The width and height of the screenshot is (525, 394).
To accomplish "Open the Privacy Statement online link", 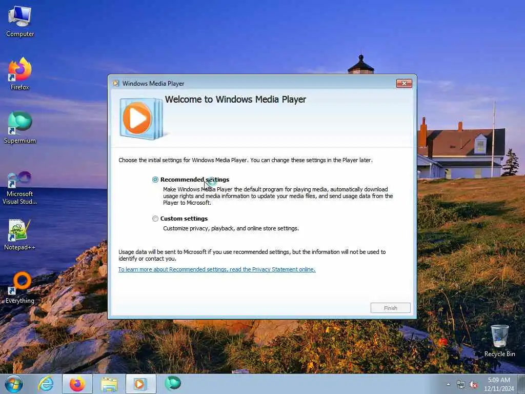I will click(x=217, y=269).
